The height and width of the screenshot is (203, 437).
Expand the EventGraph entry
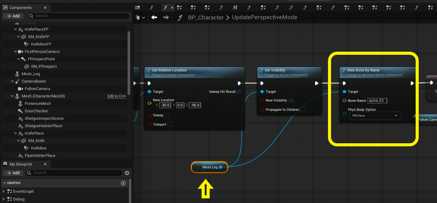coord(4,192)
